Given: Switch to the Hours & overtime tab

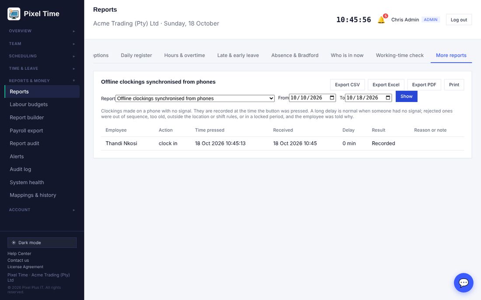Looking at the screenshot, I should [185, 55].
